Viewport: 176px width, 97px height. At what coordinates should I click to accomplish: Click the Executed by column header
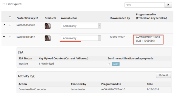tap(79, 84)
